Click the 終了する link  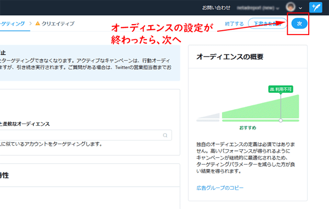point(234,24)
